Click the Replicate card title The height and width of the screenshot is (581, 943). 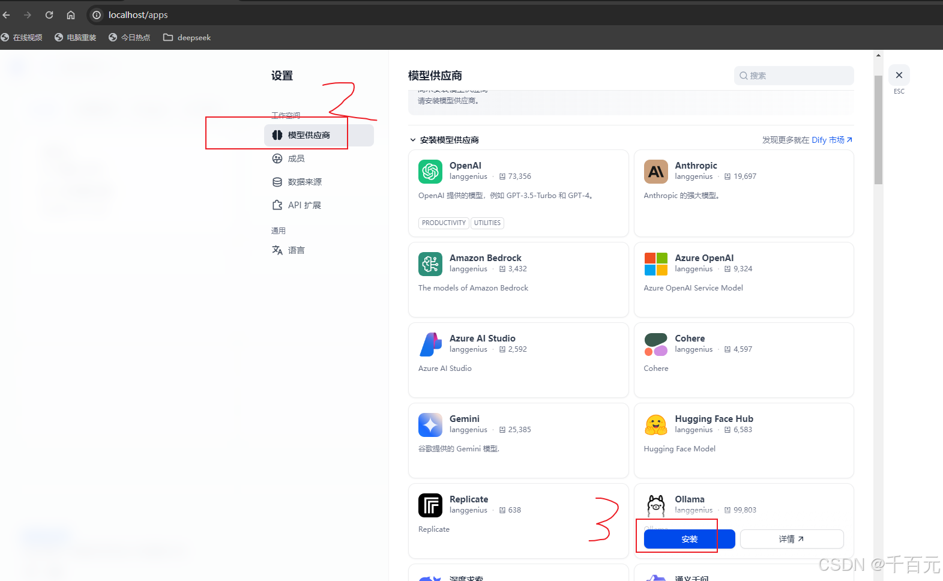pos(469,499)
